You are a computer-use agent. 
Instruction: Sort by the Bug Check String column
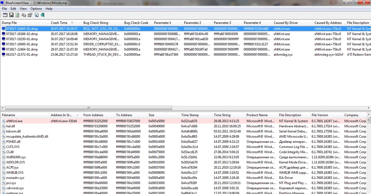[96, 23]
